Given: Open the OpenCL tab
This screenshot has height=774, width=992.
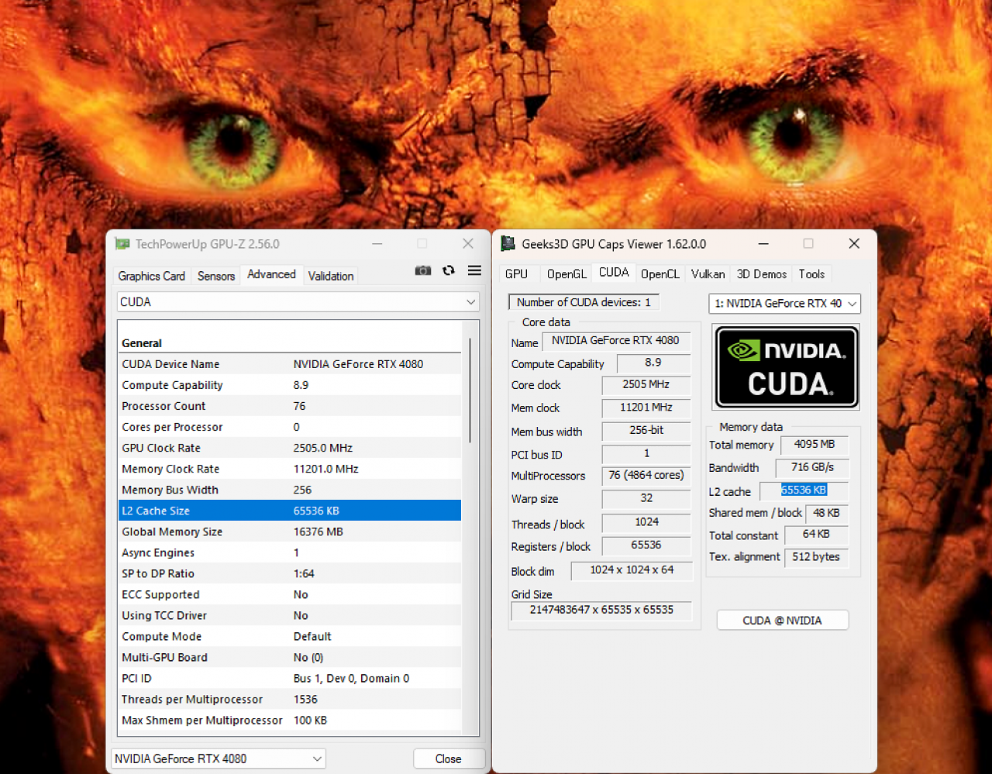Looking at the screenshot, I should (x=660, y=273).
